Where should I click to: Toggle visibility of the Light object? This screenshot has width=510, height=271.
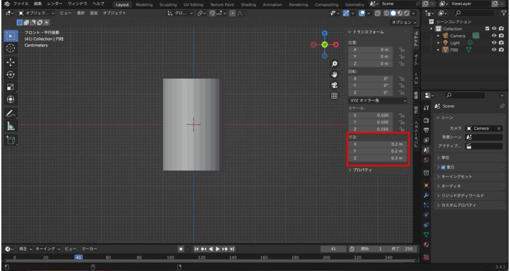pyautogui.click(x=494, y=43)
